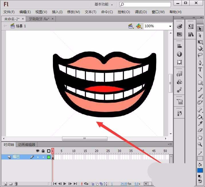The width and height of the screenshot is (205, 187).
Task: Open the 基本功能 workspace dropdown
Action: pyautogui.click(x=104, y=5)
